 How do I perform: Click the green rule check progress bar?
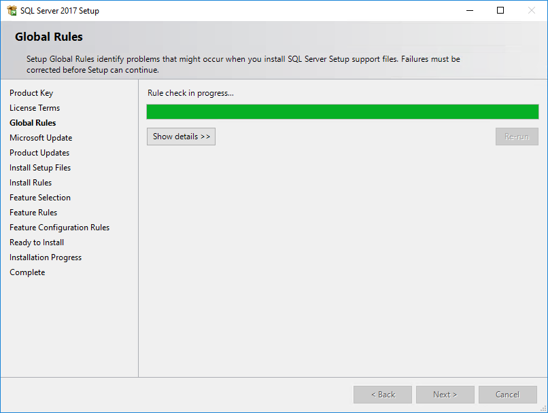343,111
